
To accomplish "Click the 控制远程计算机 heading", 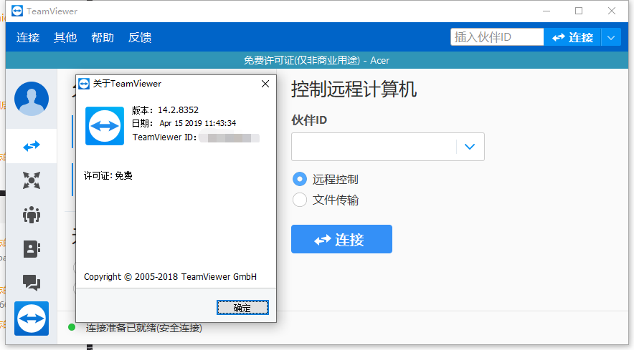I will tap(354, 89).
